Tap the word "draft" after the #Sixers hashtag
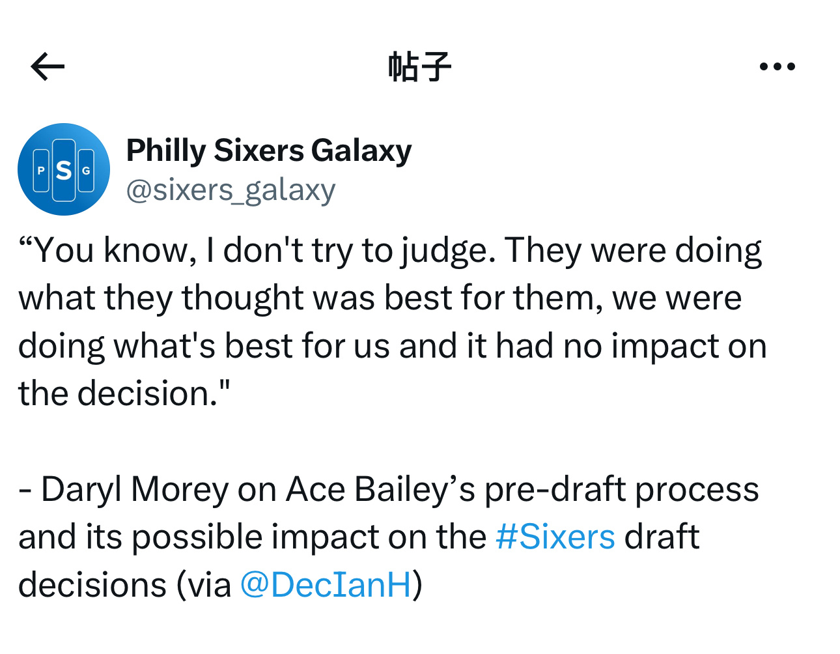The width and height of the screenshot is (840, 654). 662,537
